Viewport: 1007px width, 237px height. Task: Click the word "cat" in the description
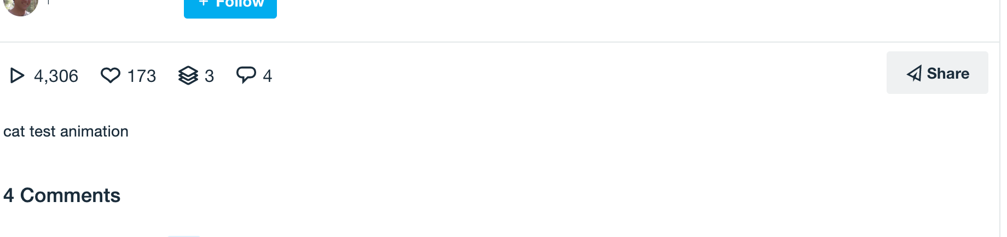[14, 132]
